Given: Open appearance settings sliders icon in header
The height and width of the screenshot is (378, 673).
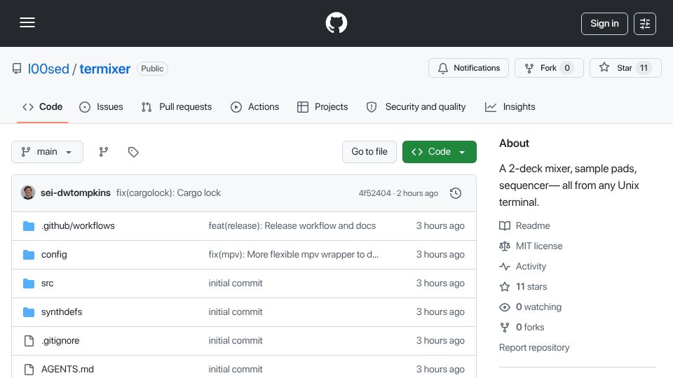Looking at the screenshot, I should [x=645, y=24].
